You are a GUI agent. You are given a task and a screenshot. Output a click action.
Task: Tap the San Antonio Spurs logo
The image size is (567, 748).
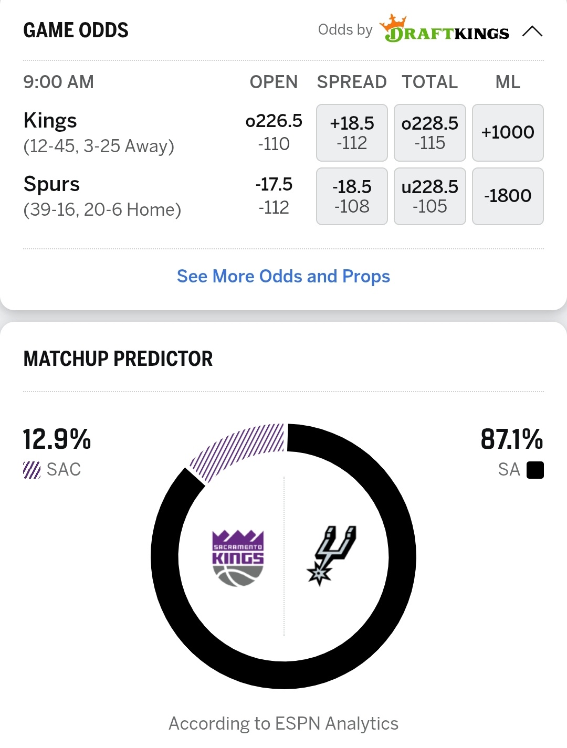(x=331, y=555)
